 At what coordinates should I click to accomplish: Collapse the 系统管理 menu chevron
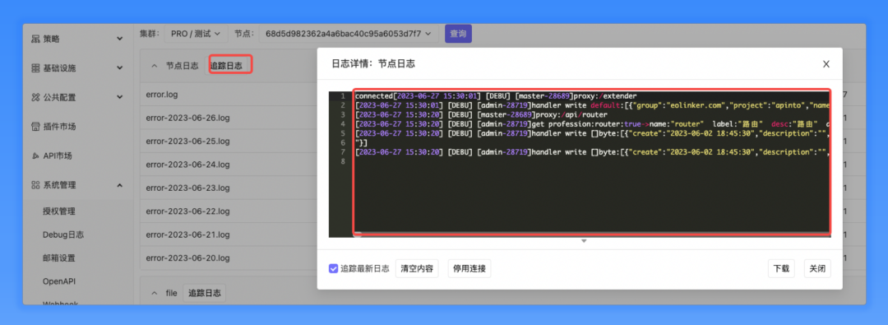tap(119, 185)
